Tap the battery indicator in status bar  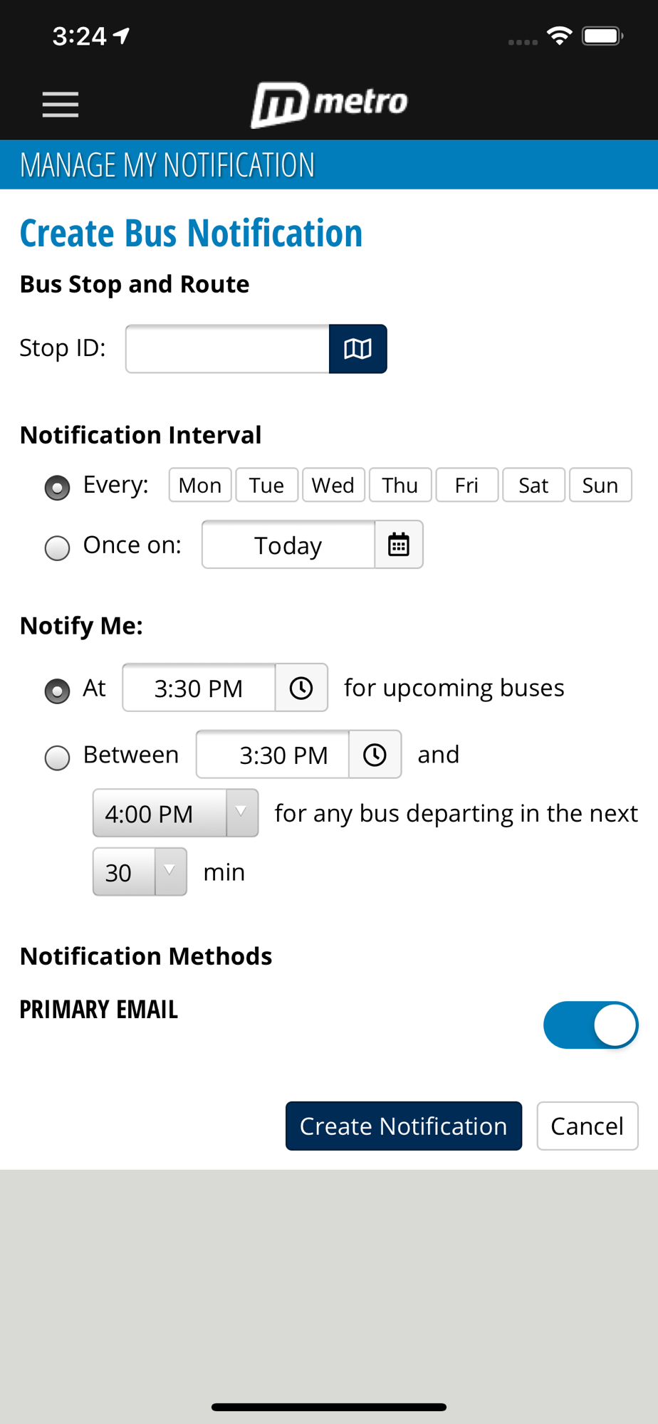coord(602,36)
